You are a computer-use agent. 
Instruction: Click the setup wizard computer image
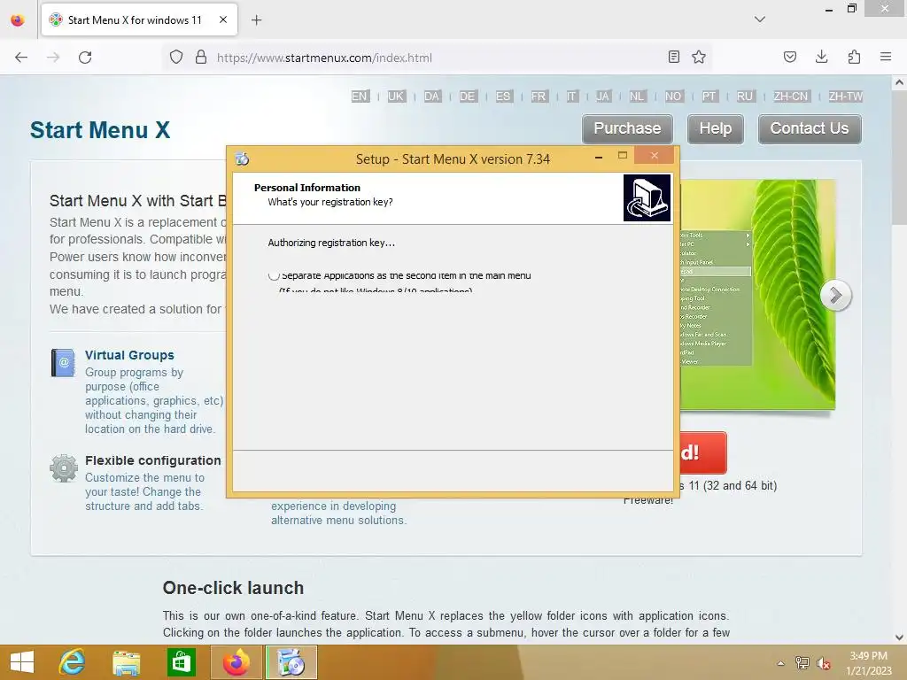point(647,197)
